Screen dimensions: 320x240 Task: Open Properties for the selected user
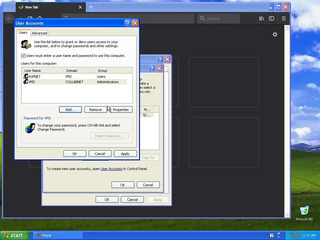(x=121, y=110)
